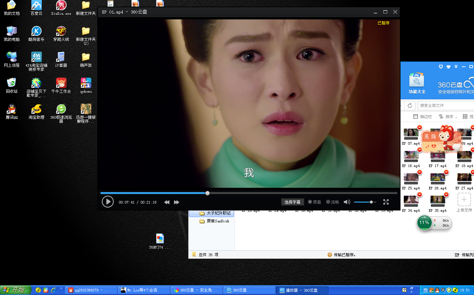Click the fast-forward button in player
474x295 pixels.
(x=177, y=202)
